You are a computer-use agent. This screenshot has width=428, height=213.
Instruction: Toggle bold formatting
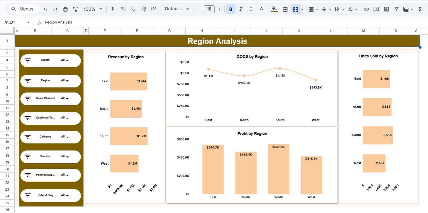click(x=231, y=9)
